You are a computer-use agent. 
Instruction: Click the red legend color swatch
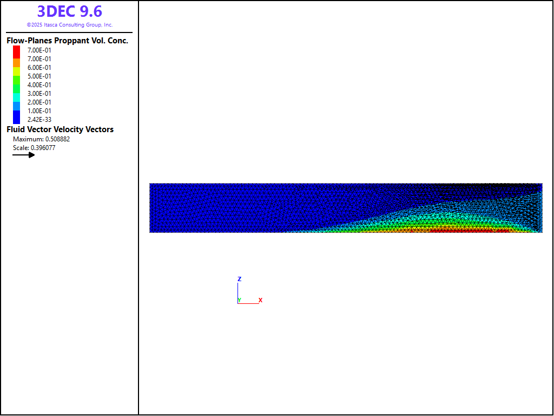click(16, 51)
